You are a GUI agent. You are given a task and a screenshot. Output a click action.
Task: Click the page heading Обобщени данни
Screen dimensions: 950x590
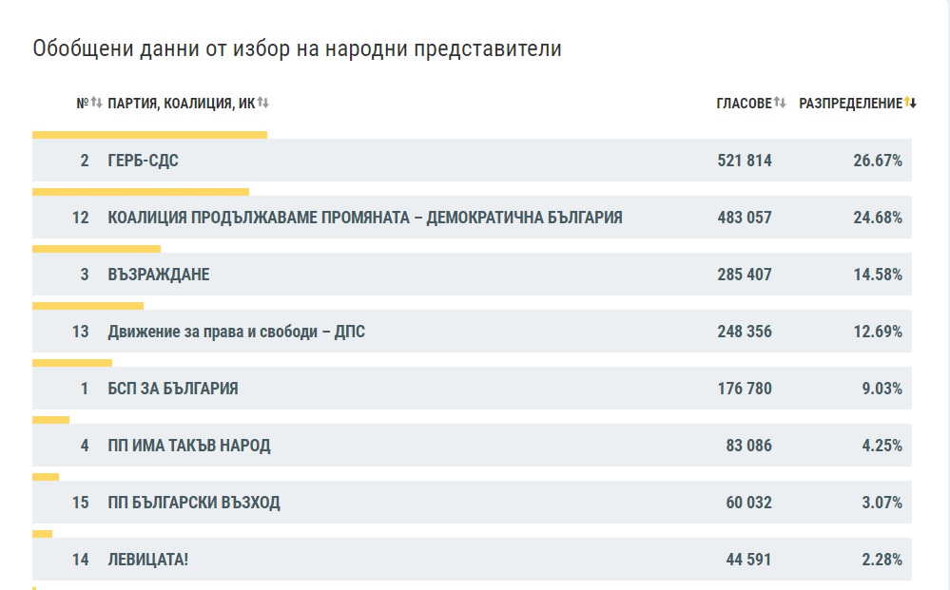tap(298, 47)
